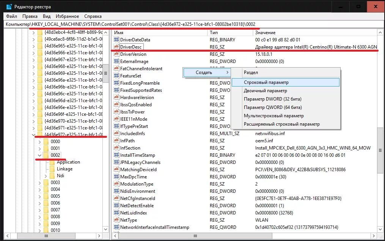
Task: Click the string icon beside HardwareVersion
Action: point(116,97)
